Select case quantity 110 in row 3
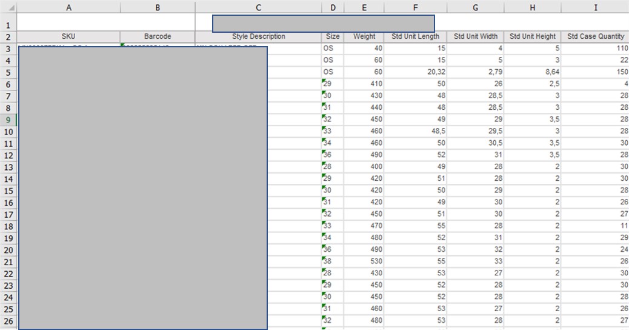This screenshot has width=629, height=330. point(595,48)
